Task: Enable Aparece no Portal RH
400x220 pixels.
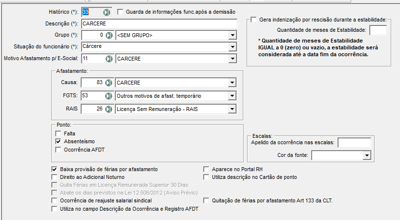Action: coord(206,169)
